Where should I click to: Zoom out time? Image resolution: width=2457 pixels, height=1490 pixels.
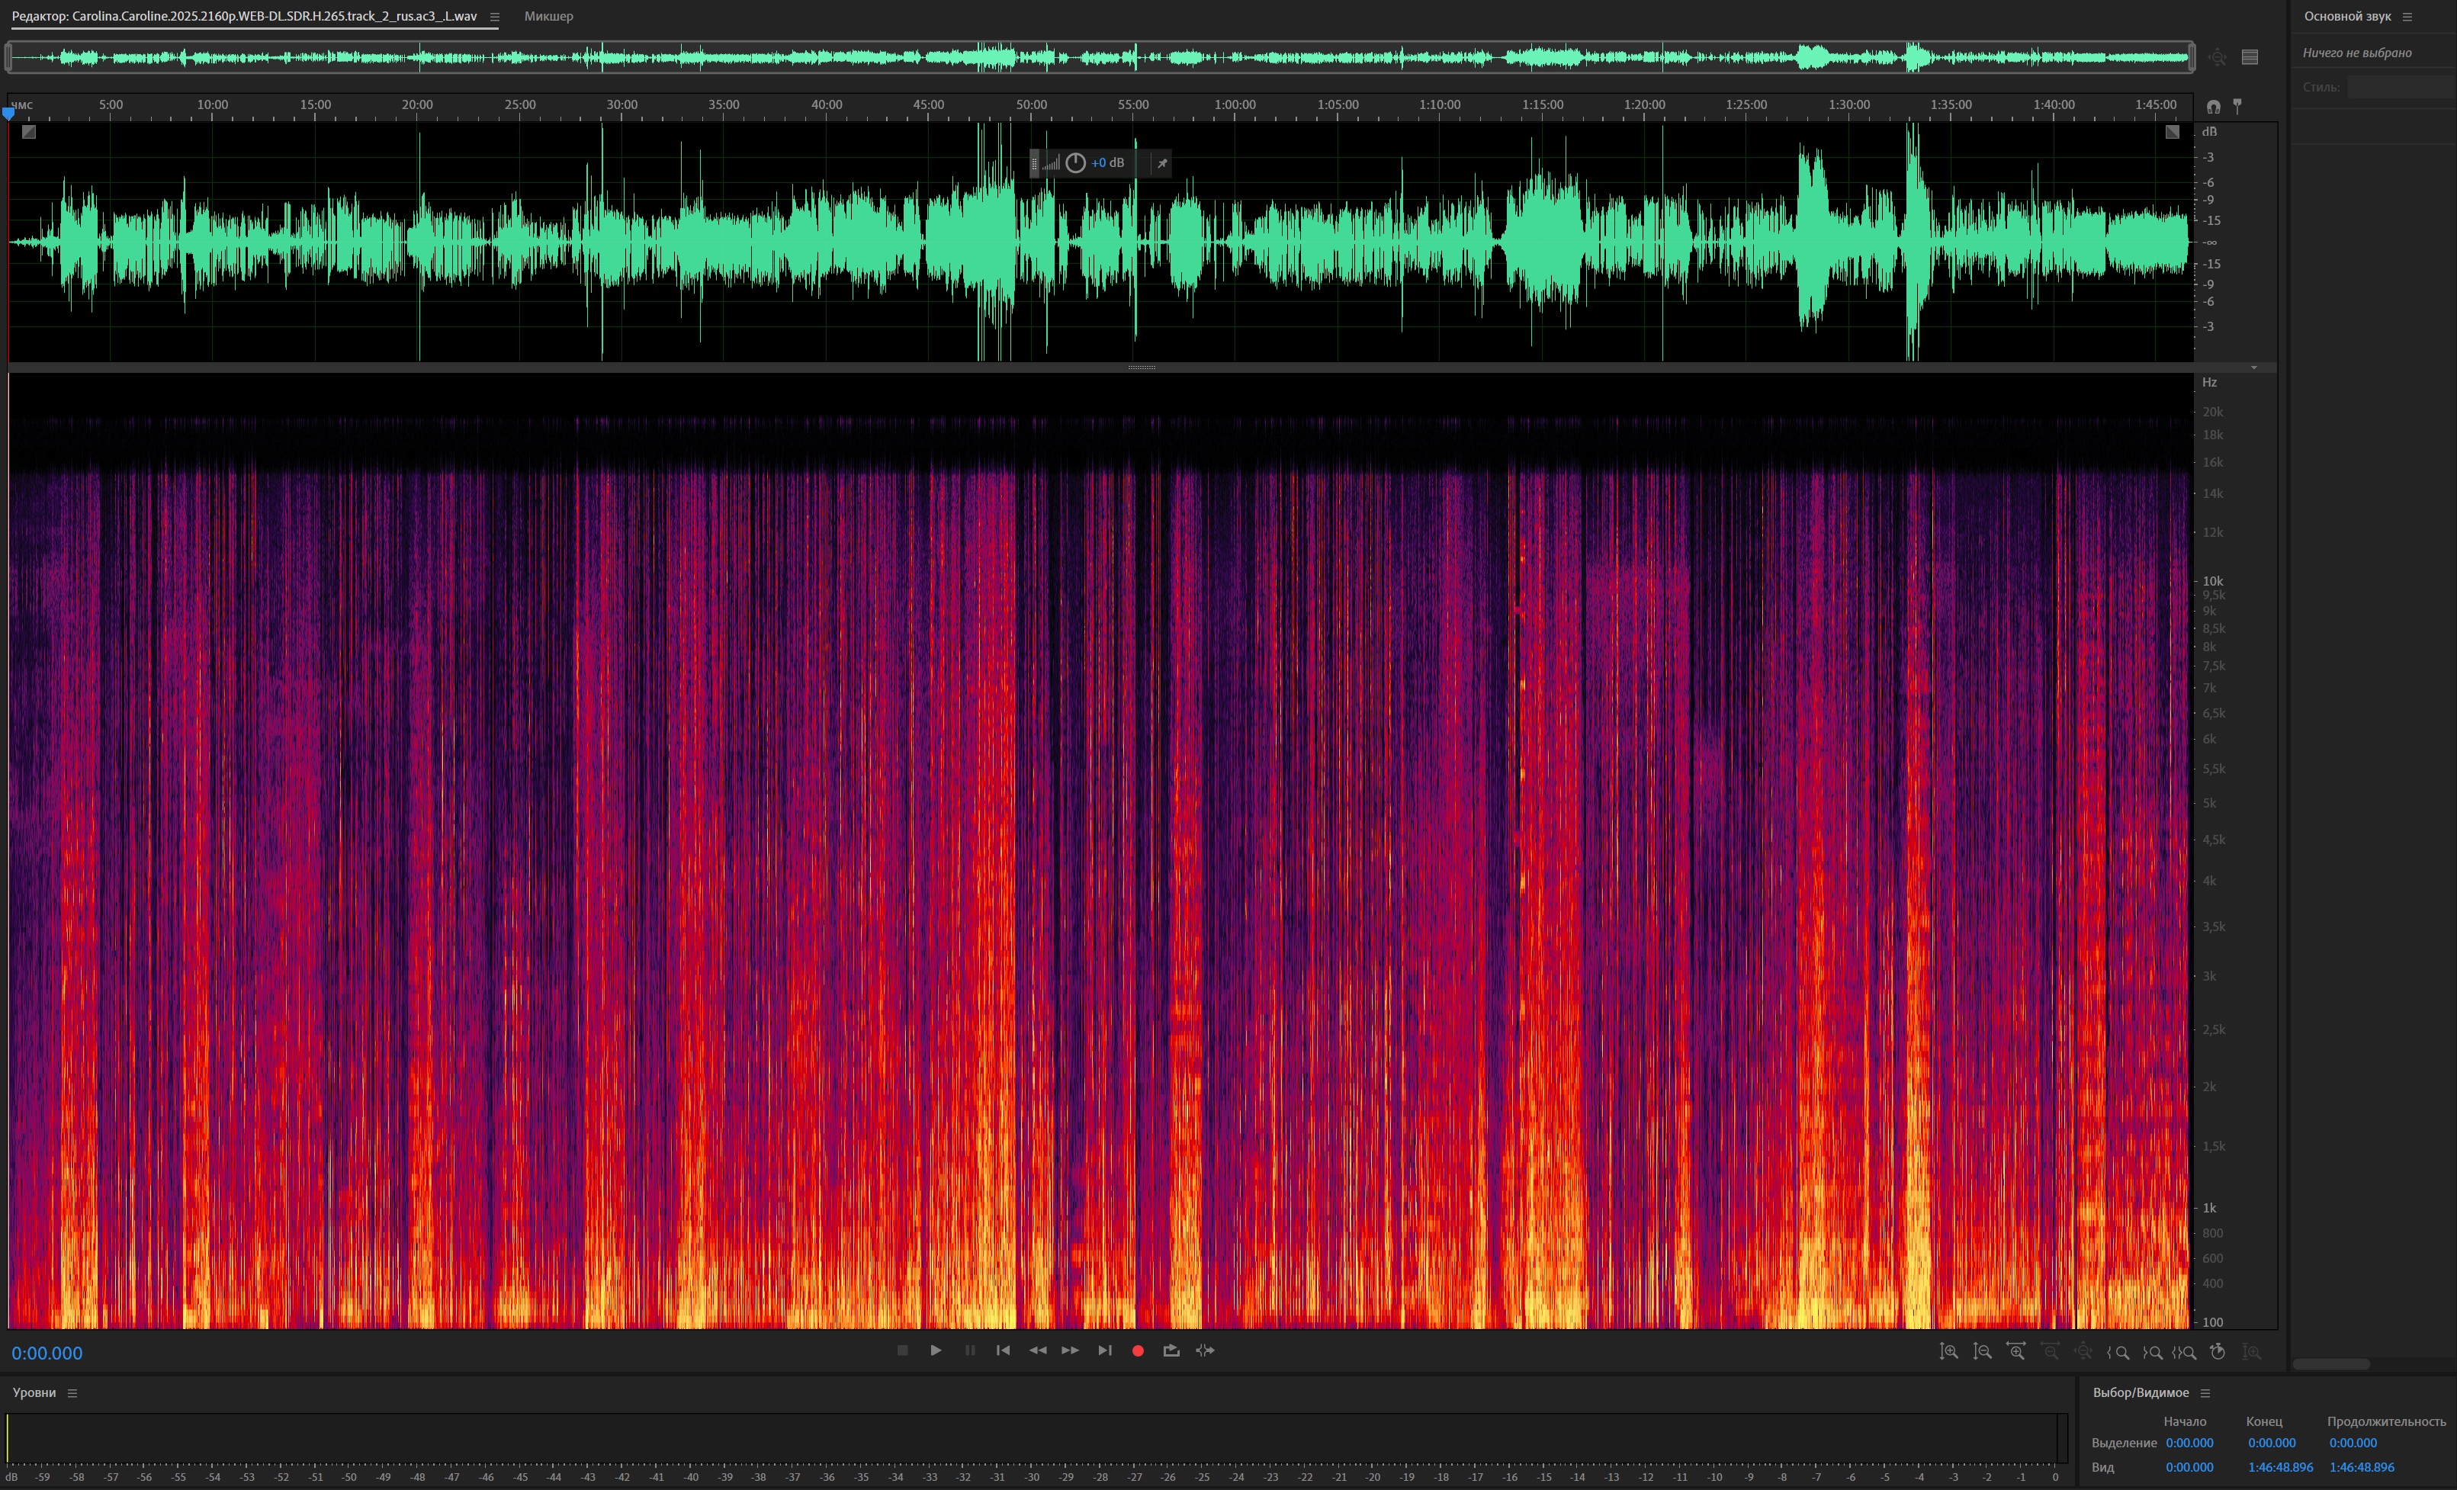2050,1351
